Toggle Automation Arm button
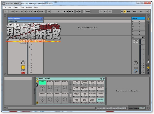The height and width of the screenshot is (114, 154). (x=77, y=12)
